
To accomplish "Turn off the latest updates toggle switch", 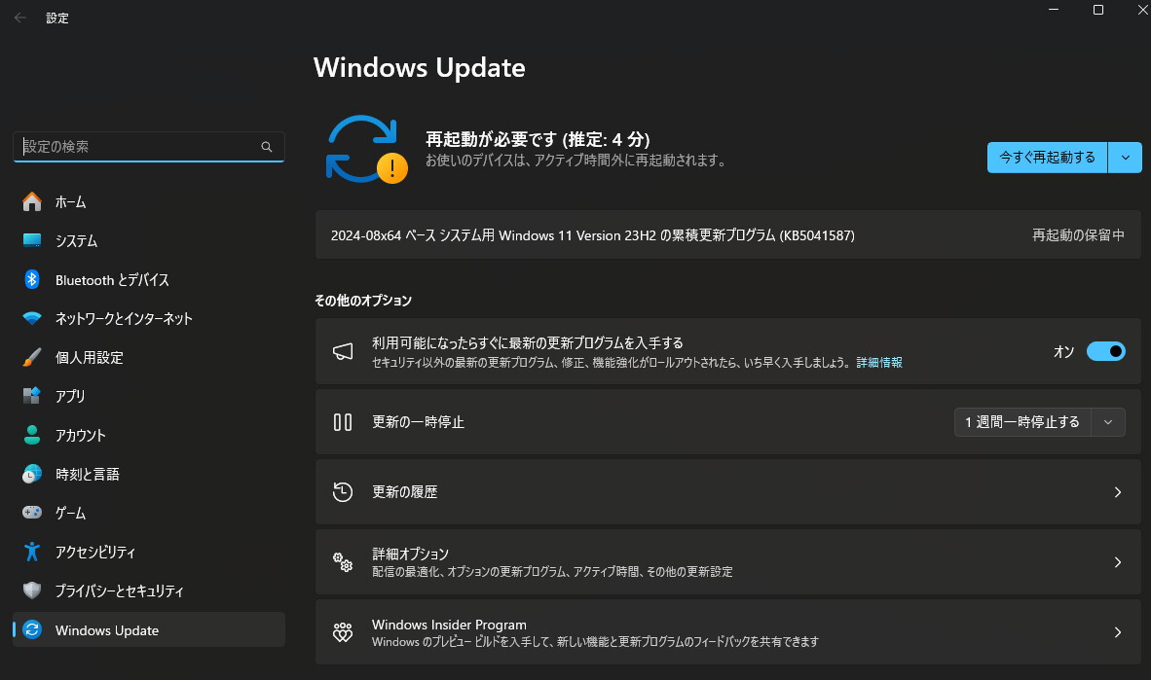I will point(1105,351).
